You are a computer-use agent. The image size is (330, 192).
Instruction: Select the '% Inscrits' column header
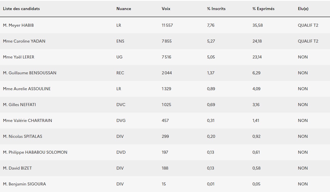click(x=216, y=9)
